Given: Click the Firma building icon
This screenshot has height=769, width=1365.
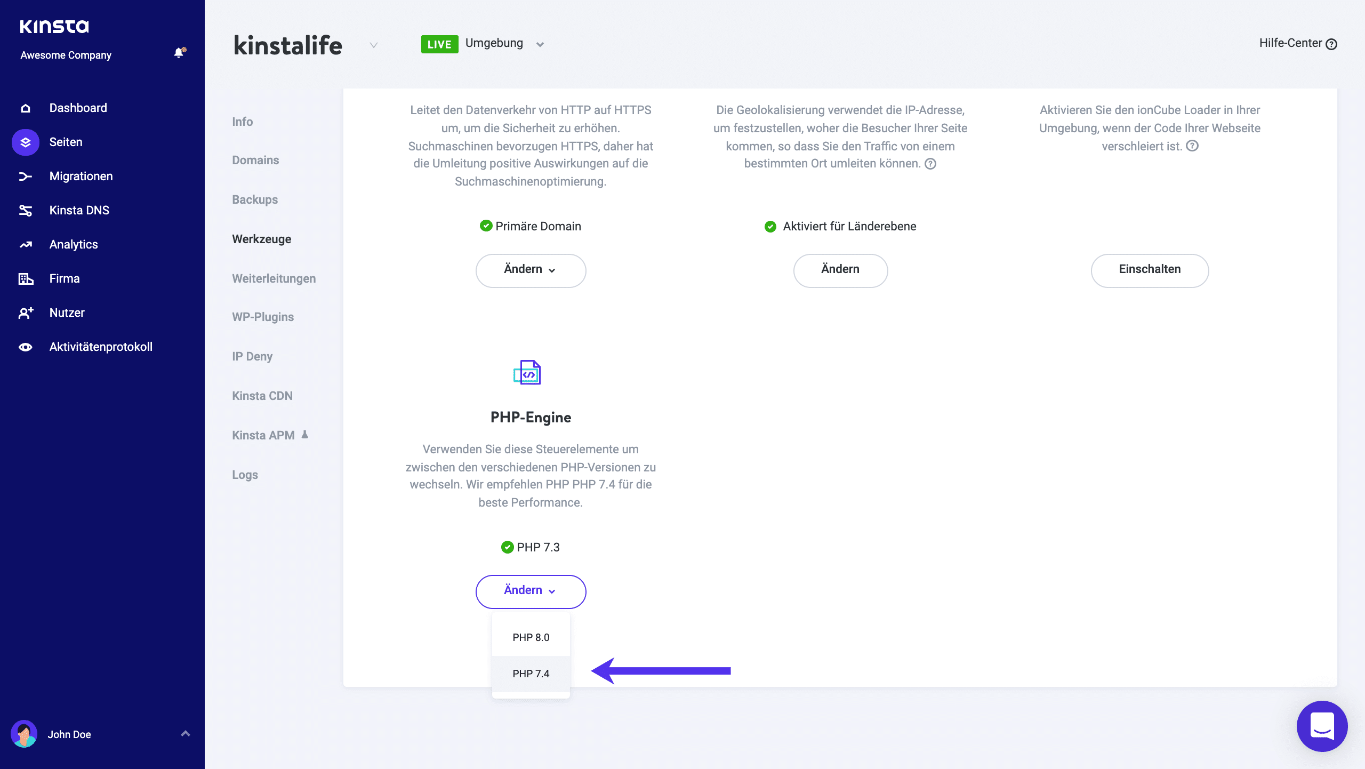Looking at the screenshot, I should tap(26, 279).
